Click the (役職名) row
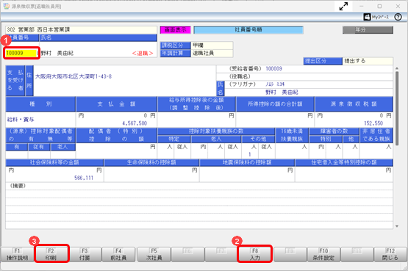Screen dimensions: 408x271 (x=304, y=76)
